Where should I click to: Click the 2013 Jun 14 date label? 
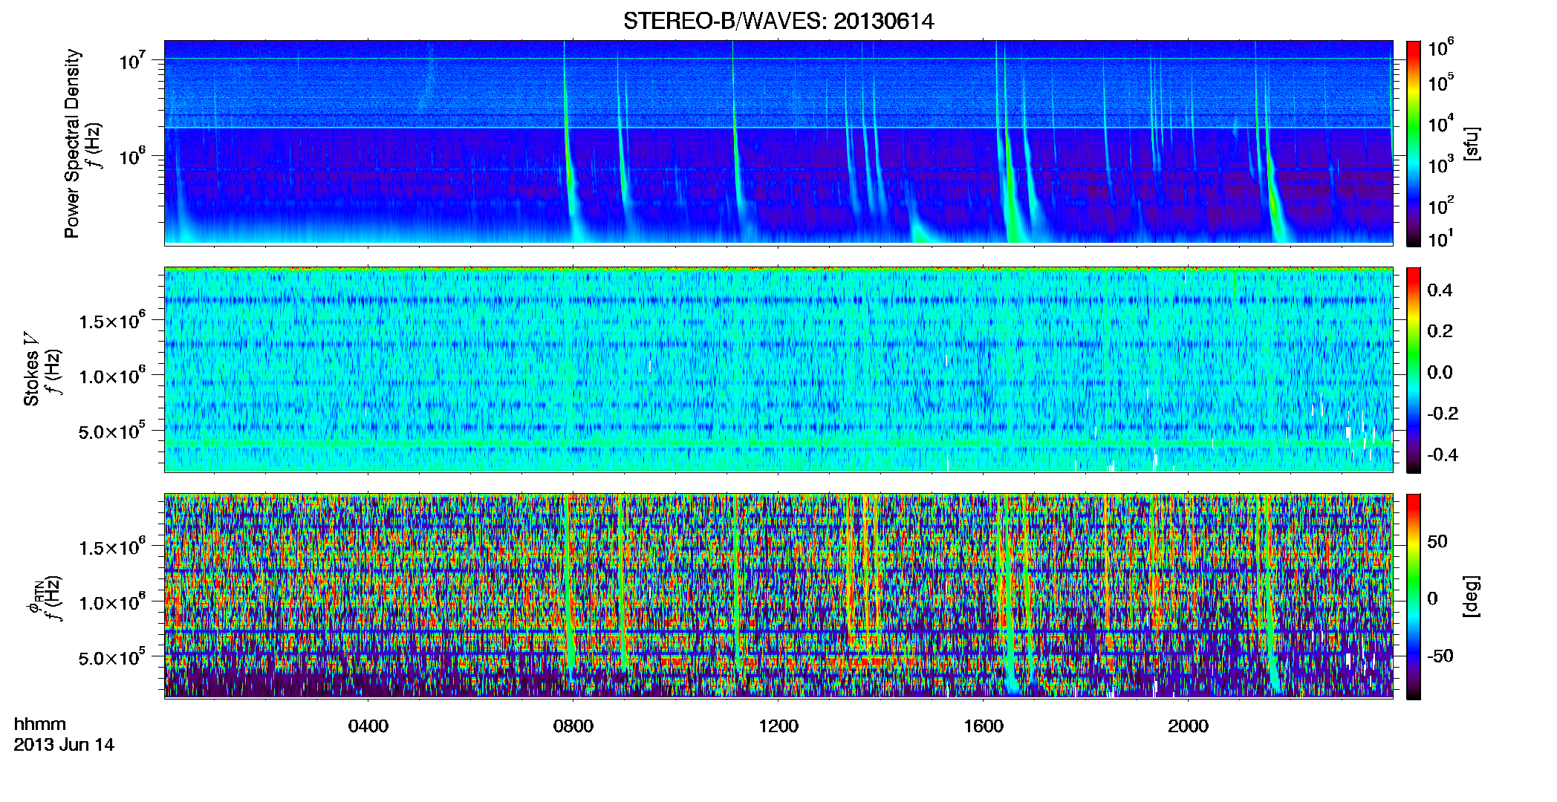point(64,745)
